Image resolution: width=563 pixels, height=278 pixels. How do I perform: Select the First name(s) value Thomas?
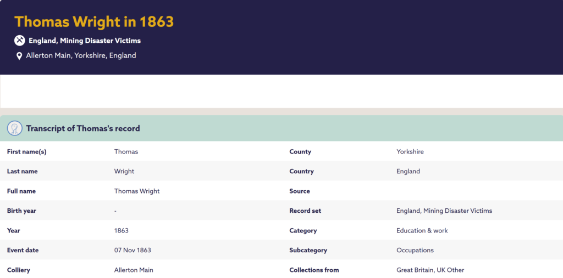point(126,151)
